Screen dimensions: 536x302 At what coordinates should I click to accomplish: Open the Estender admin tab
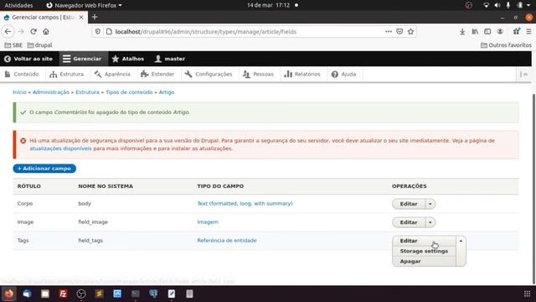157,75
